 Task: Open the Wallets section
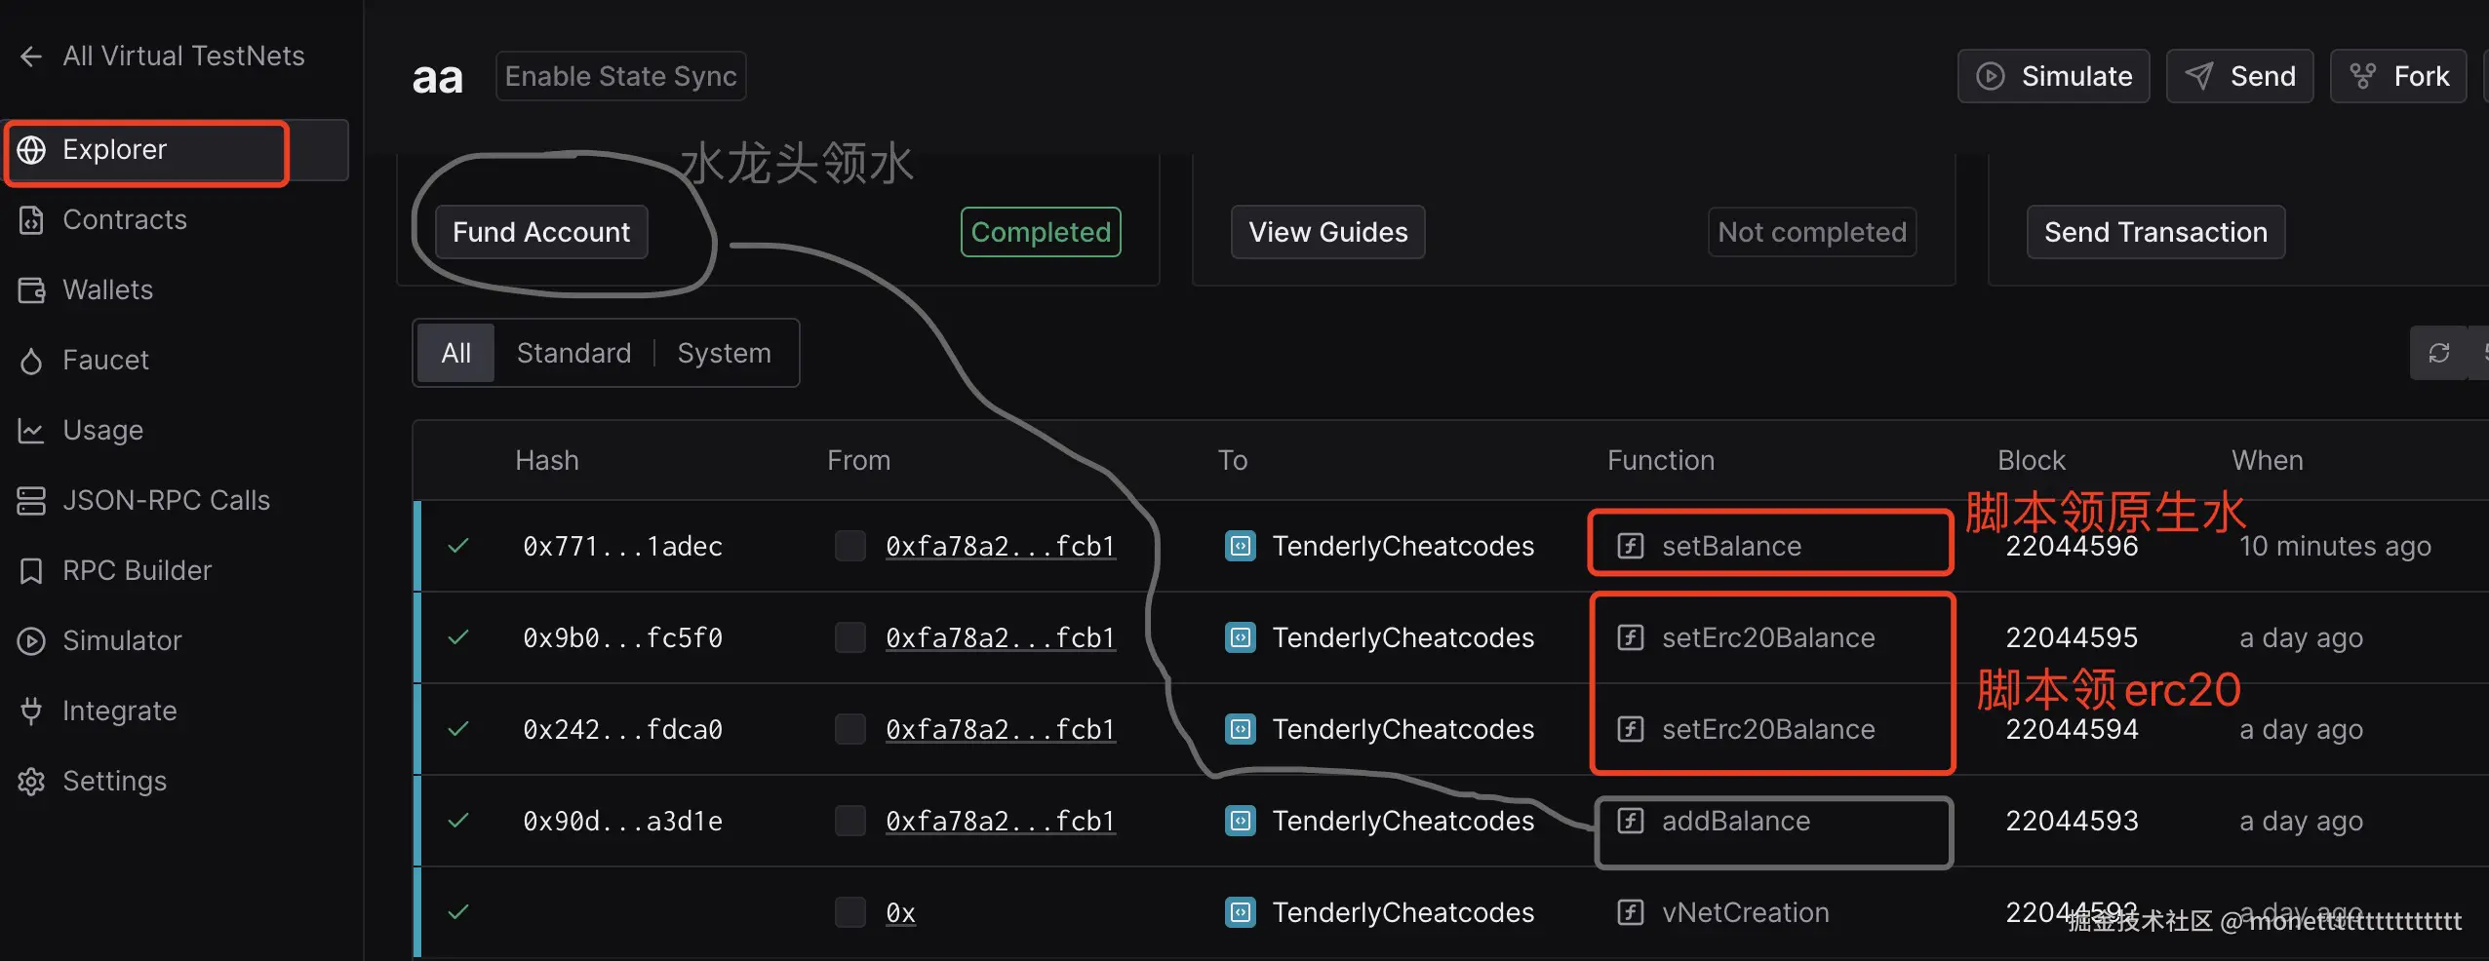point(107,290)
